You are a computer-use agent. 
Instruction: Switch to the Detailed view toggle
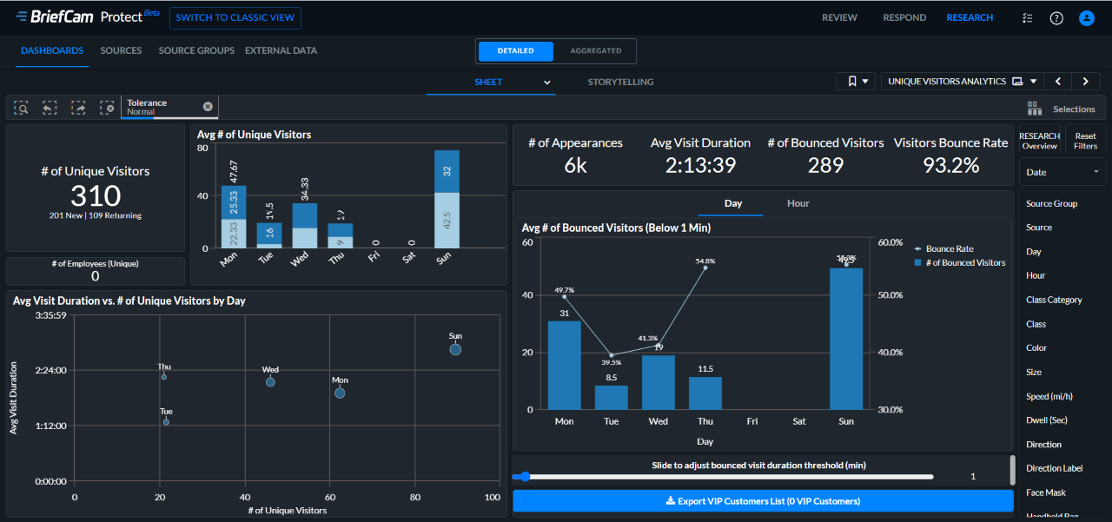(516, 51)
